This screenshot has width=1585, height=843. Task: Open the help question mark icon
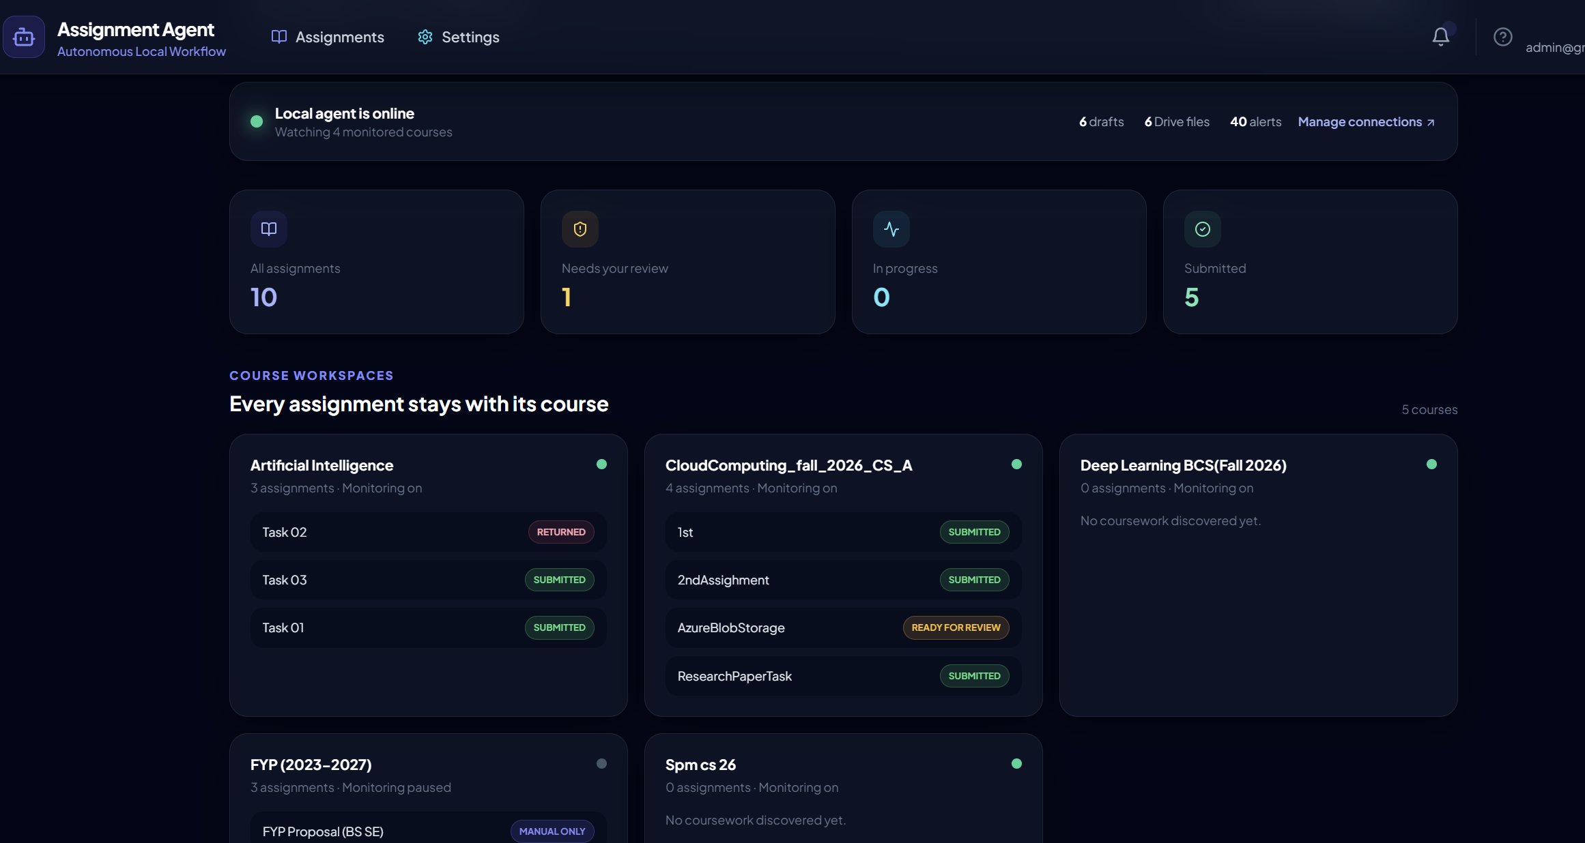[1502, 37]
